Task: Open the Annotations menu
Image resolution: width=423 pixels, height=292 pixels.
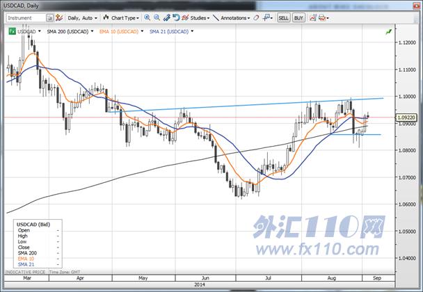Action: 235,18
